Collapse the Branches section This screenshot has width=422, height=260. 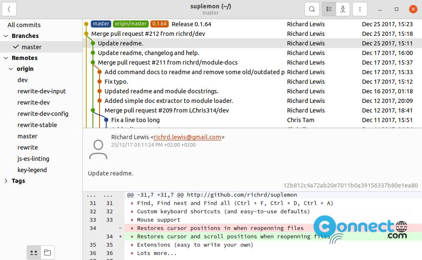[6, 36]
